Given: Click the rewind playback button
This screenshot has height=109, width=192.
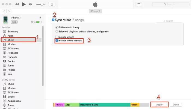Looking at the screenshot, I should point(17,4).
